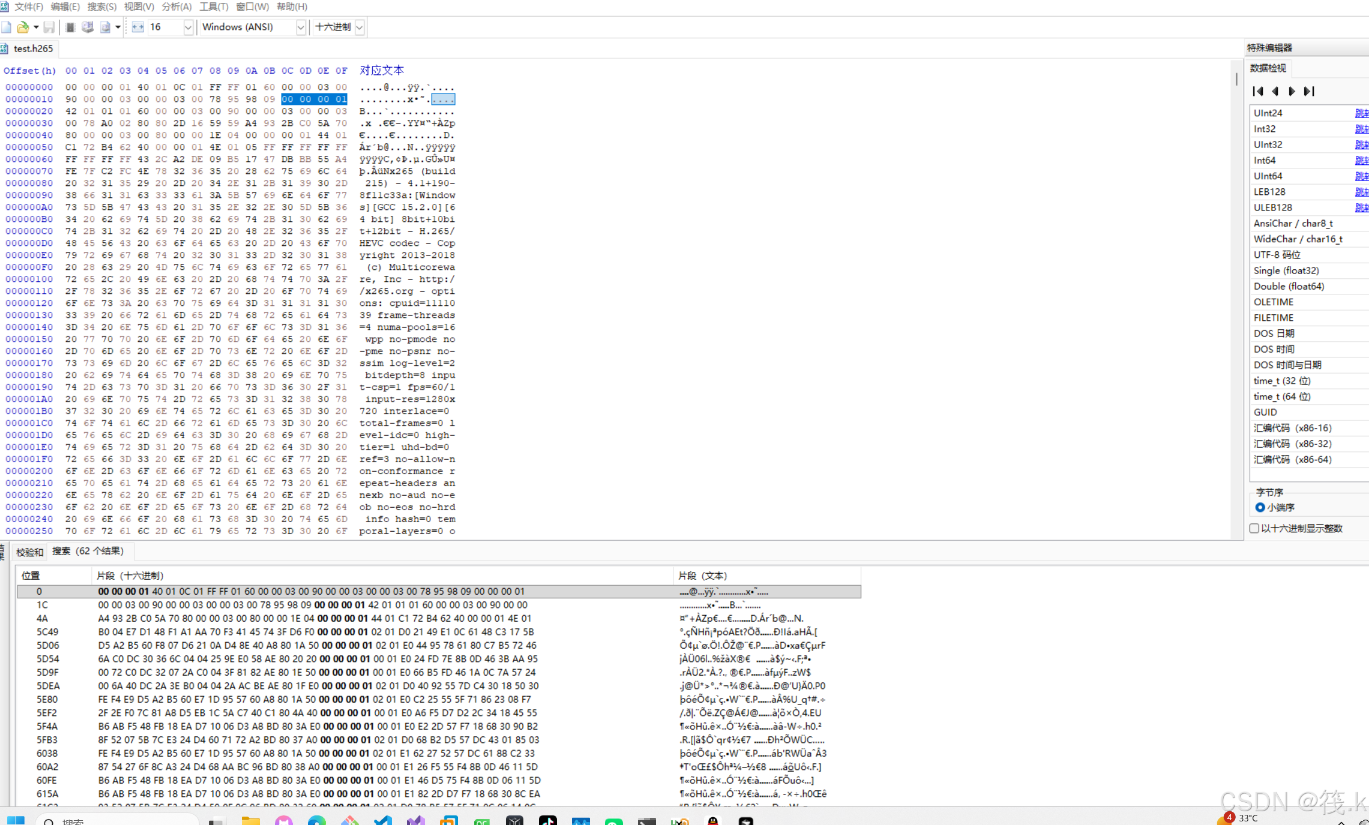1369x825 pixels.
Task: Select search result at position 5C49
Action: pos(46,632)
